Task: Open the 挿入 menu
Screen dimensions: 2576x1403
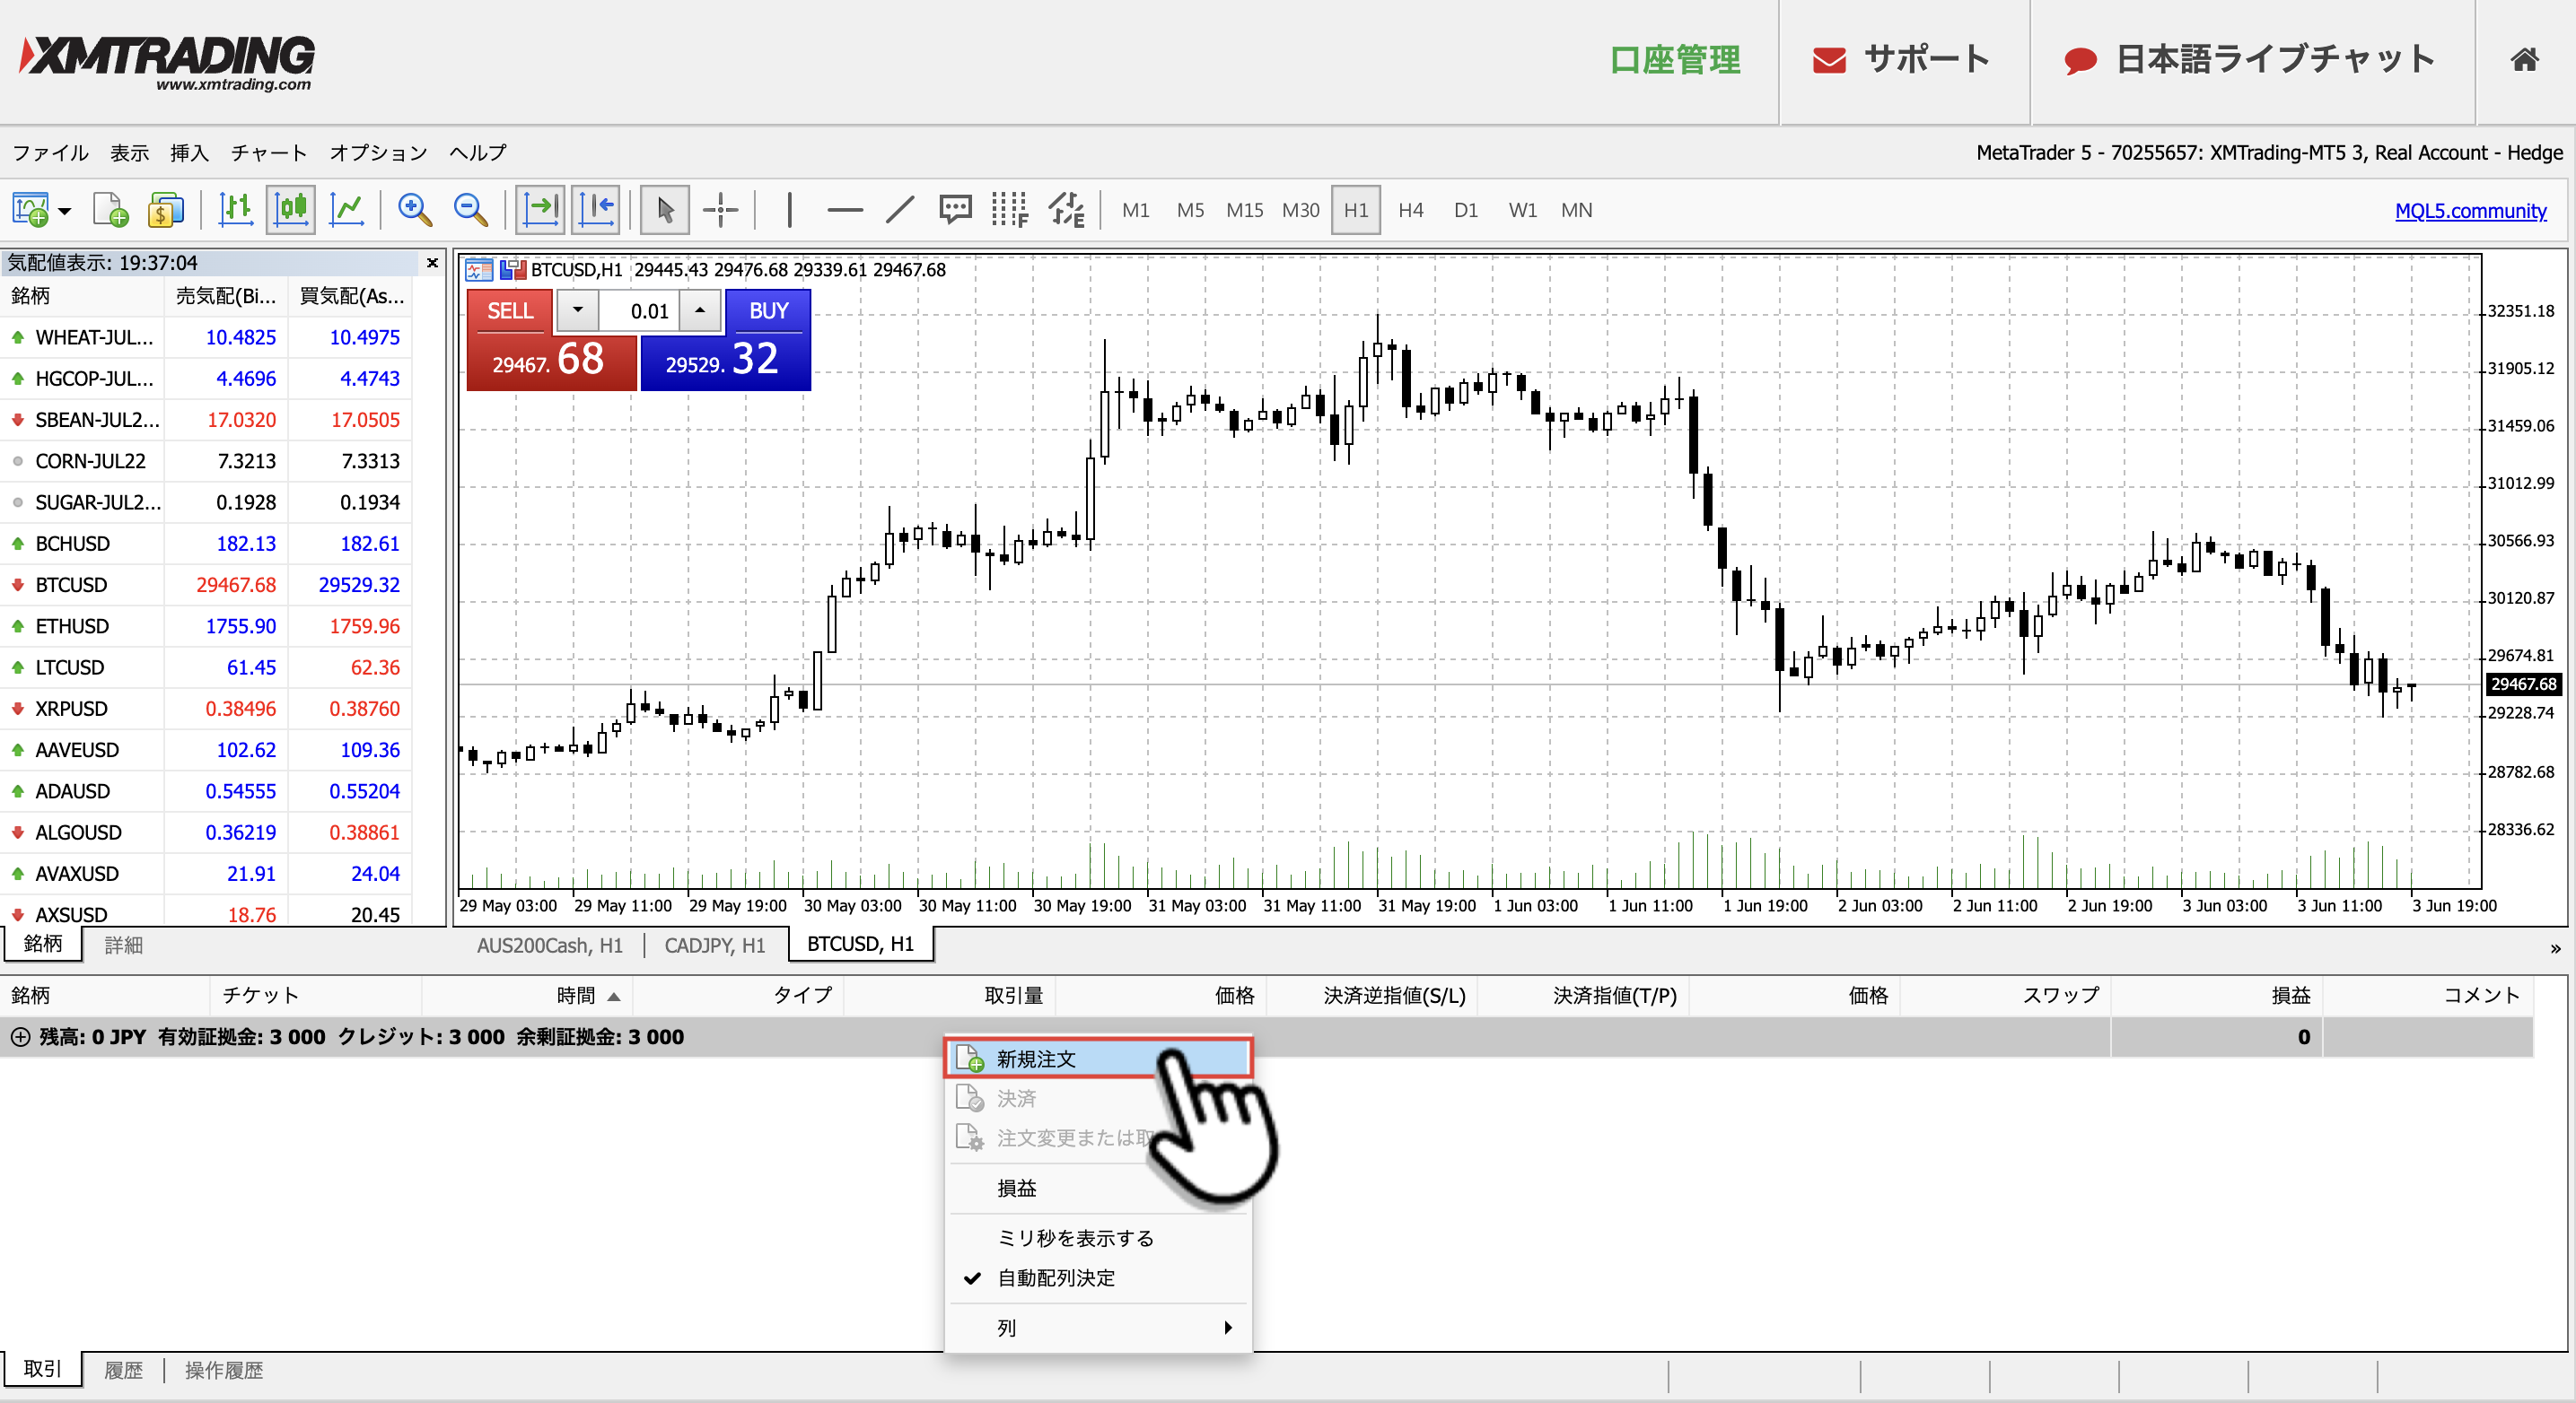Action: click(x=190, y=152)
